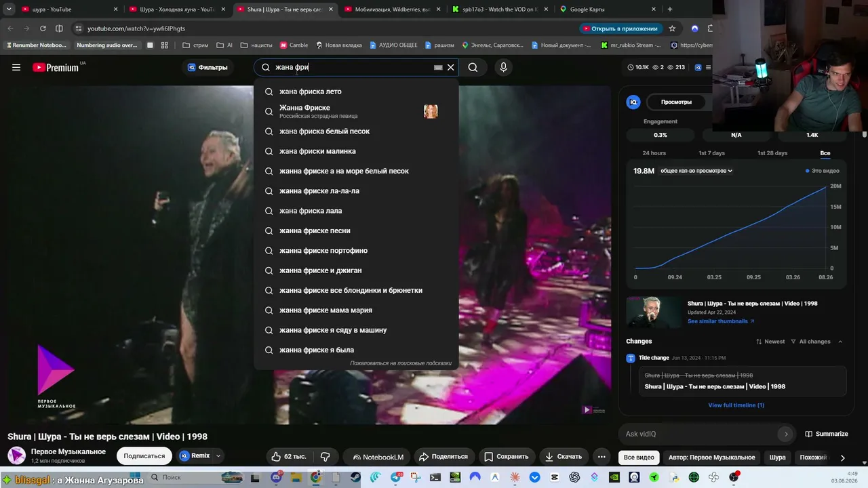Pick suggestion "жанна фриске я была"
This screenshot has width=868, height=488.
click(x=356, y=350)
